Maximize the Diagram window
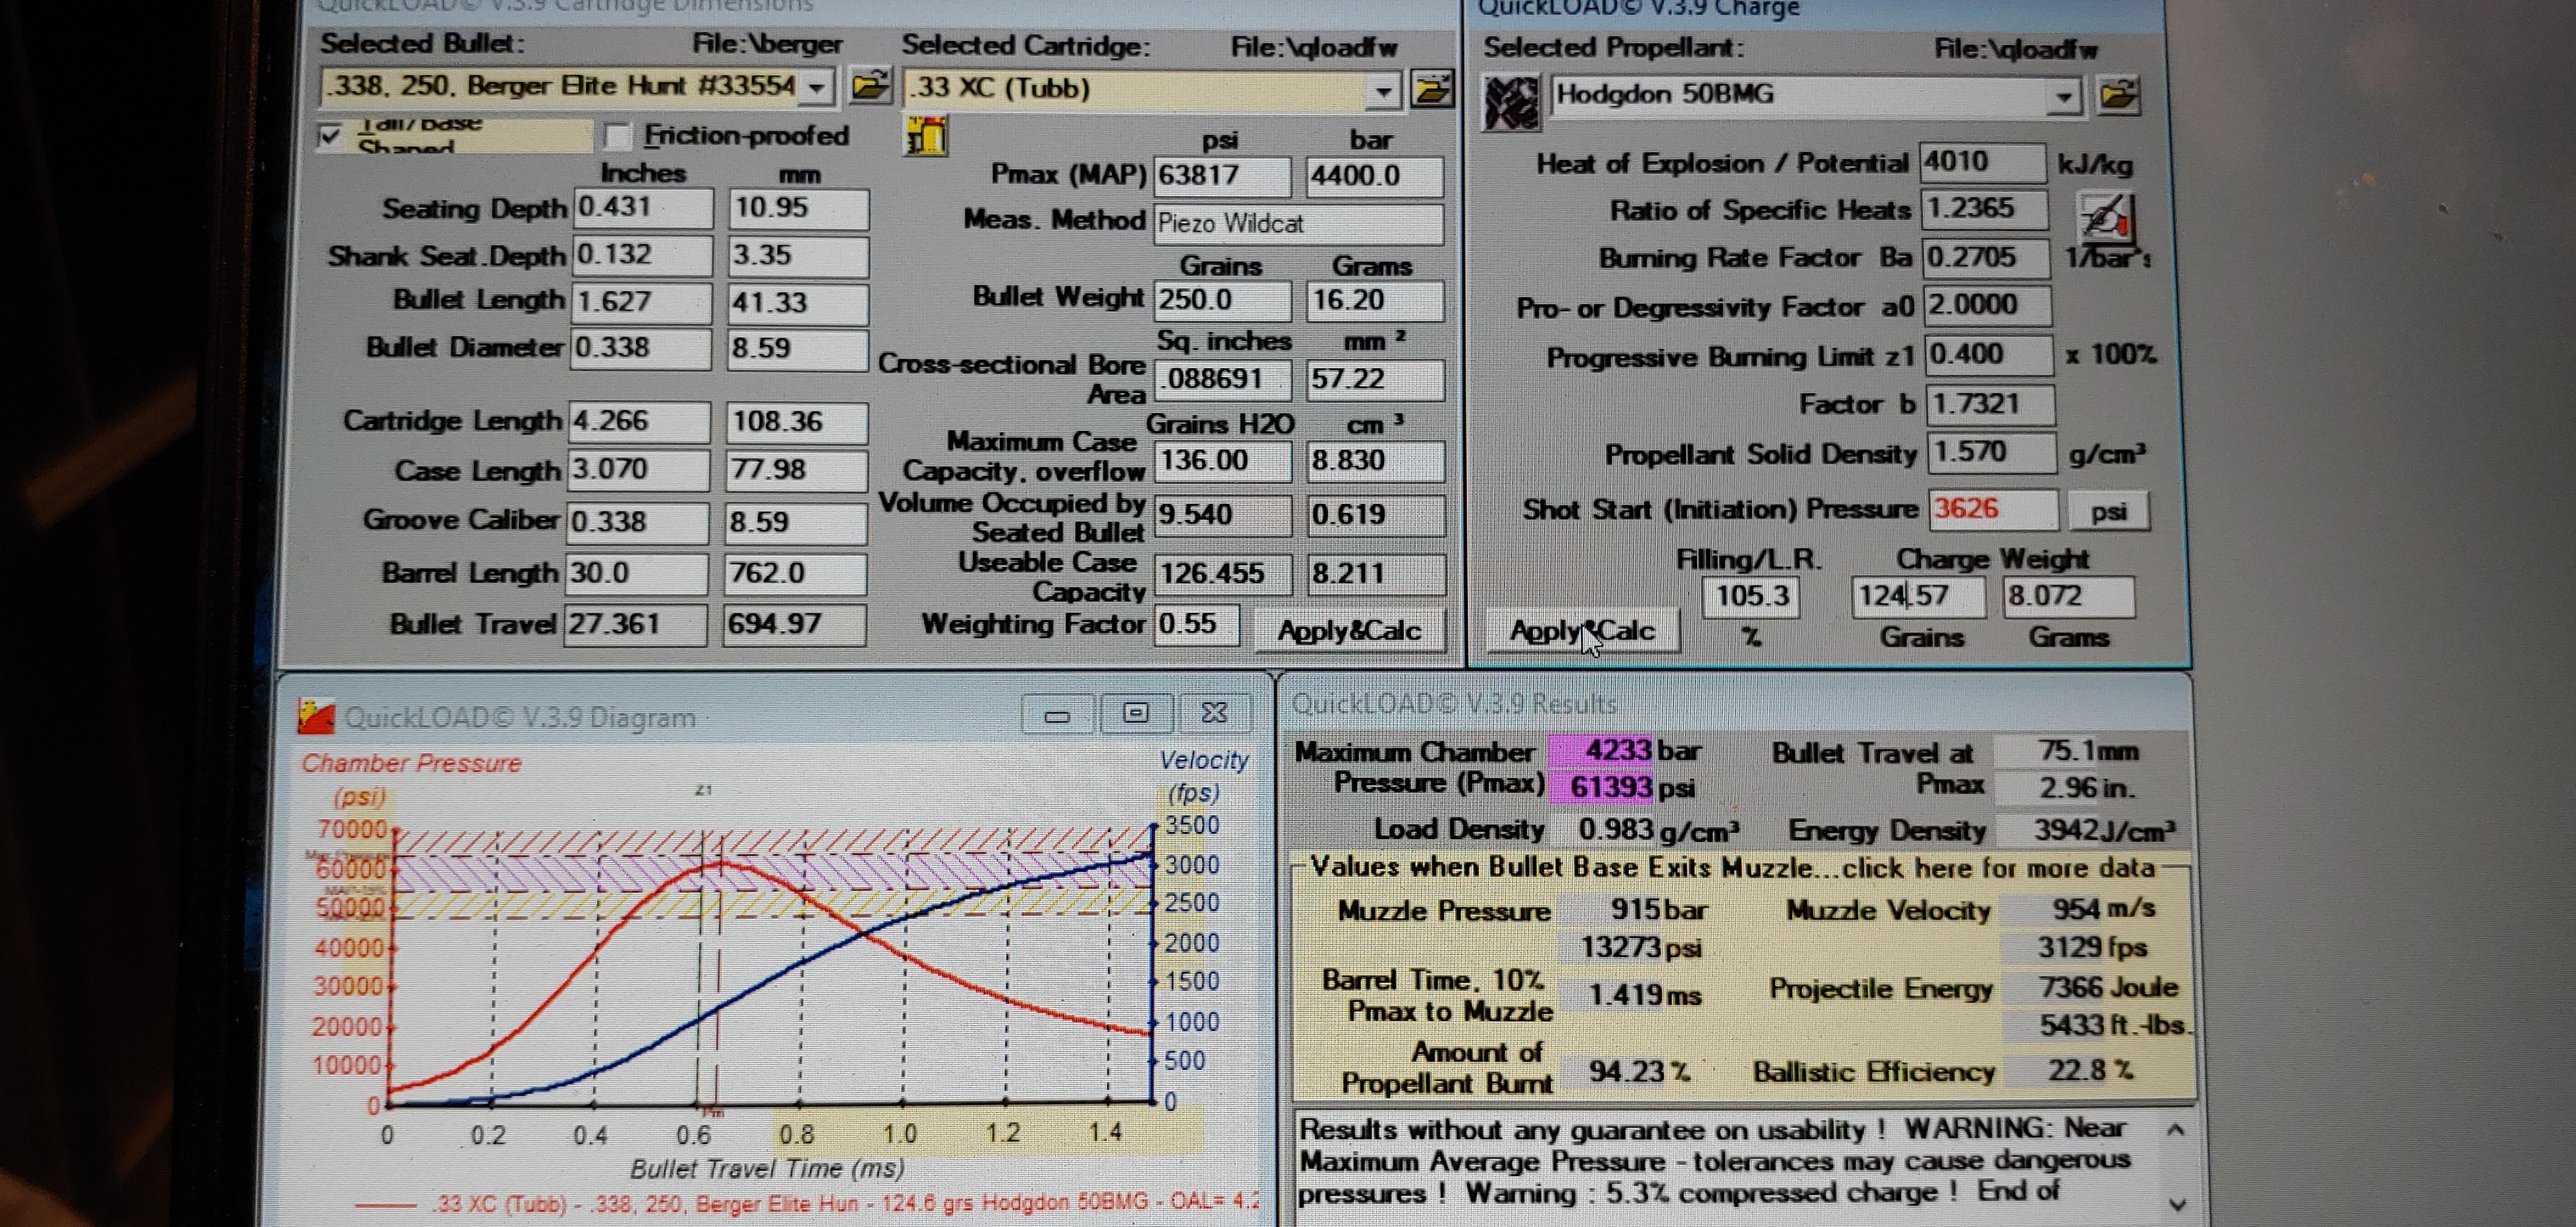This screenshot has width=2576, height=1227. (1135, 713)
